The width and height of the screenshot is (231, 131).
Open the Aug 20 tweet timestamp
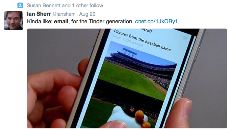pyautogui.click(x=87, y=14)
